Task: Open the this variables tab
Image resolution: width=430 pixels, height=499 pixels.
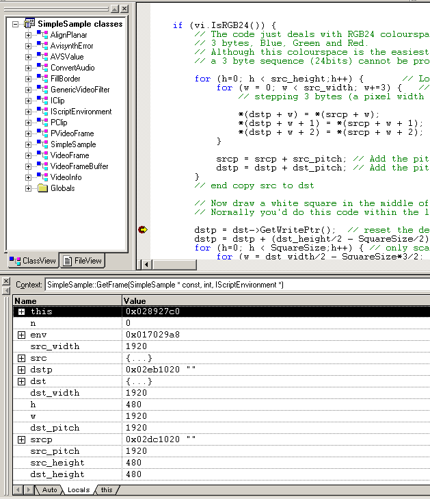Action: coord(107,490)
